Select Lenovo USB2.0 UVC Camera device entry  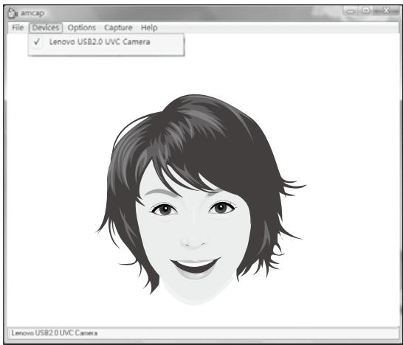pyautogui.click(x=106, y=42)
